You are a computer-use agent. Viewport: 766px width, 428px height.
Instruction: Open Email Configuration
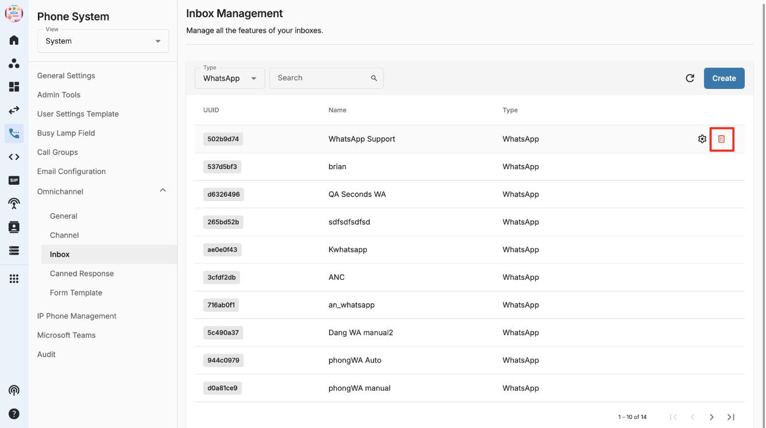coord(71,172)
